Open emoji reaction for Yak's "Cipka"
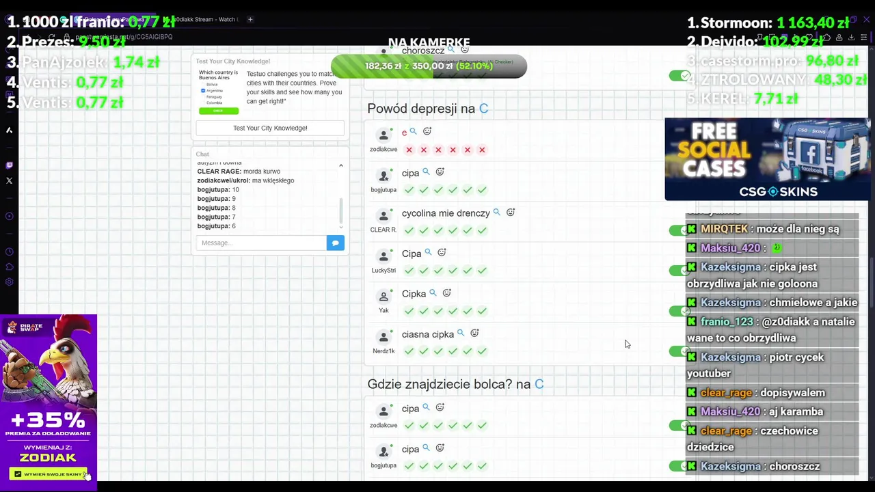This screenshot has height=492, width=875. pos(447,293)
